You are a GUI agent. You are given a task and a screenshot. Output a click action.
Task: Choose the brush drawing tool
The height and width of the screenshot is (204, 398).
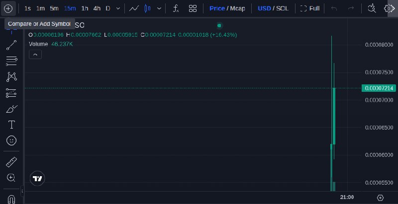point(11,109)
